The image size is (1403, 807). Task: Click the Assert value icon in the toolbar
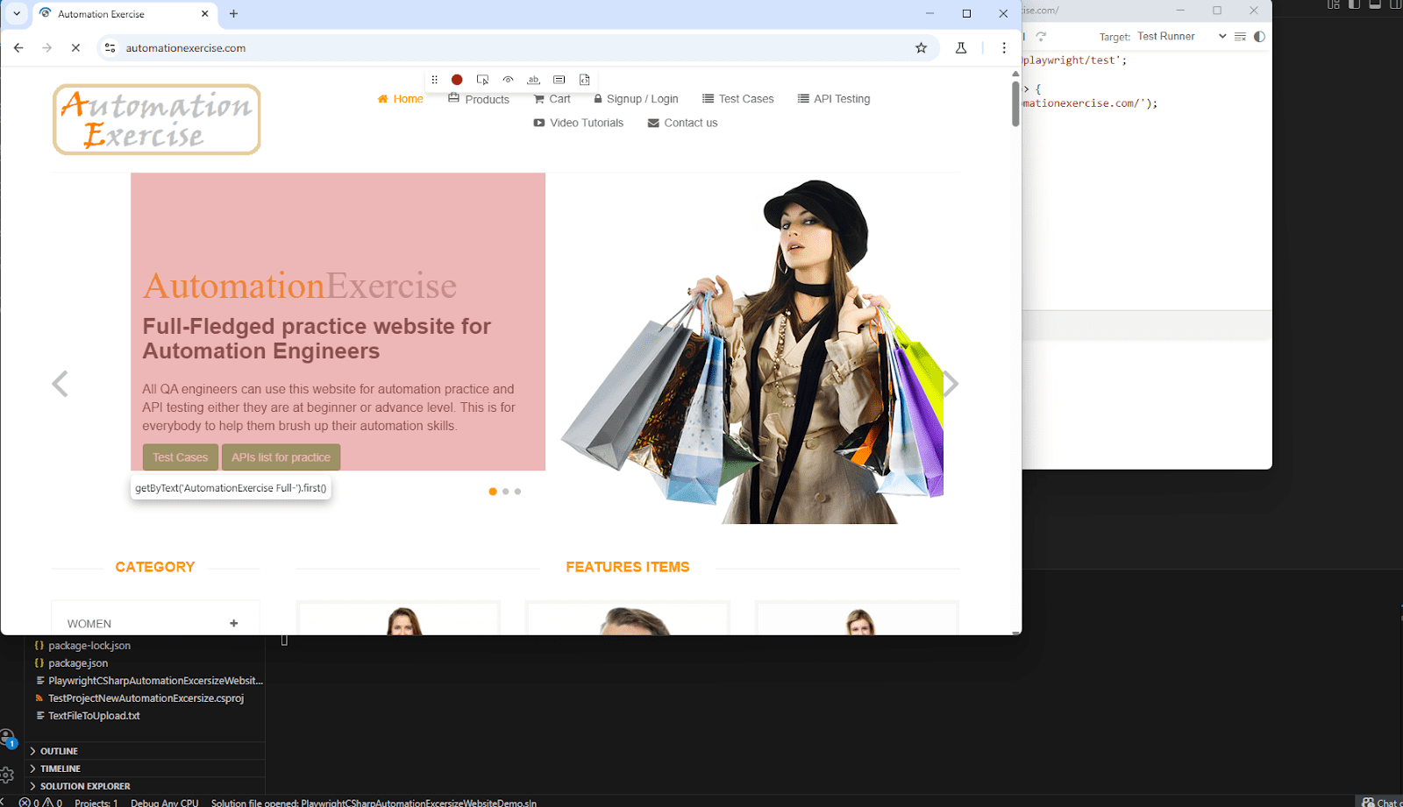pos(559,80)
